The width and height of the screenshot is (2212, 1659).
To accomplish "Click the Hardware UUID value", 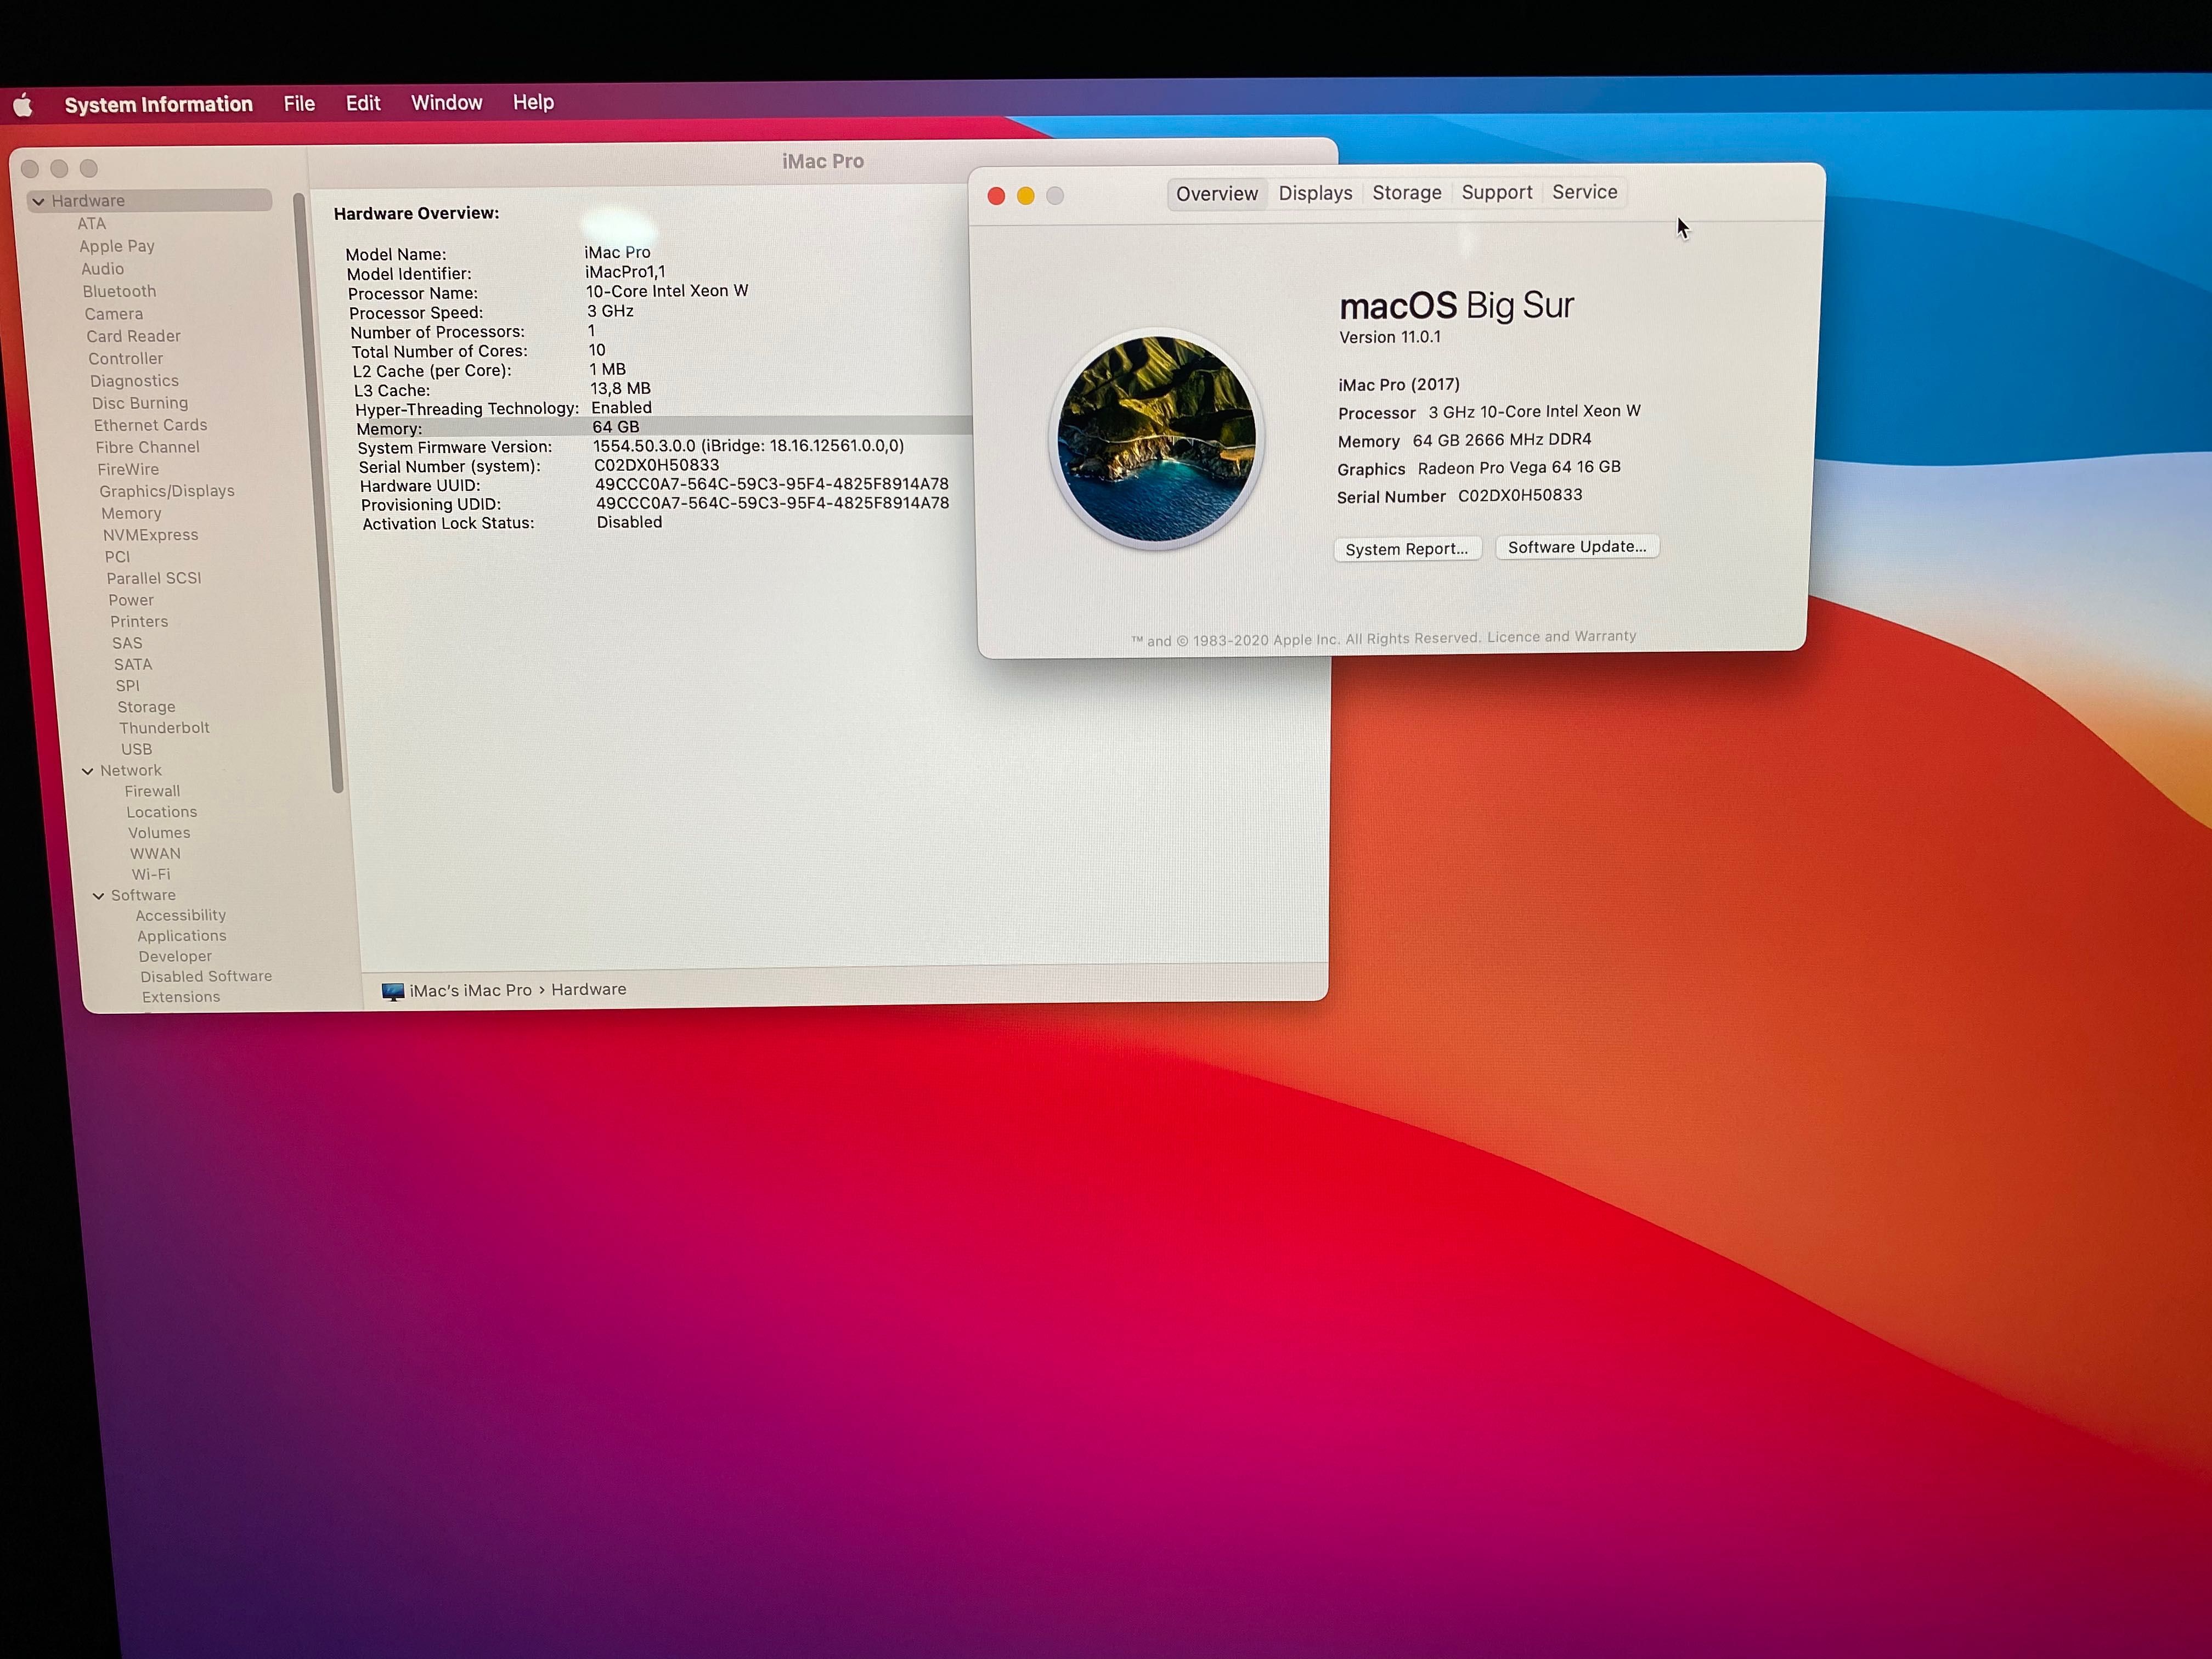I will (x=771, y=484).
